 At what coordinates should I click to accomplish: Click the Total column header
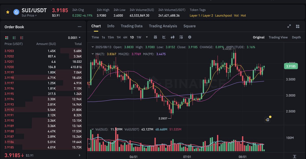point(78,44)
